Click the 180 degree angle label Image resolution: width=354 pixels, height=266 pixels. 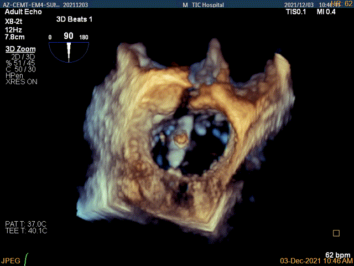pos(85,37)
